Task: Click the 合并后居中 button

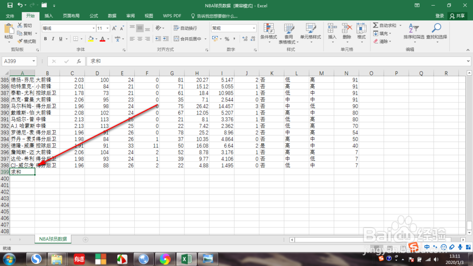Action: click(188, 39)
